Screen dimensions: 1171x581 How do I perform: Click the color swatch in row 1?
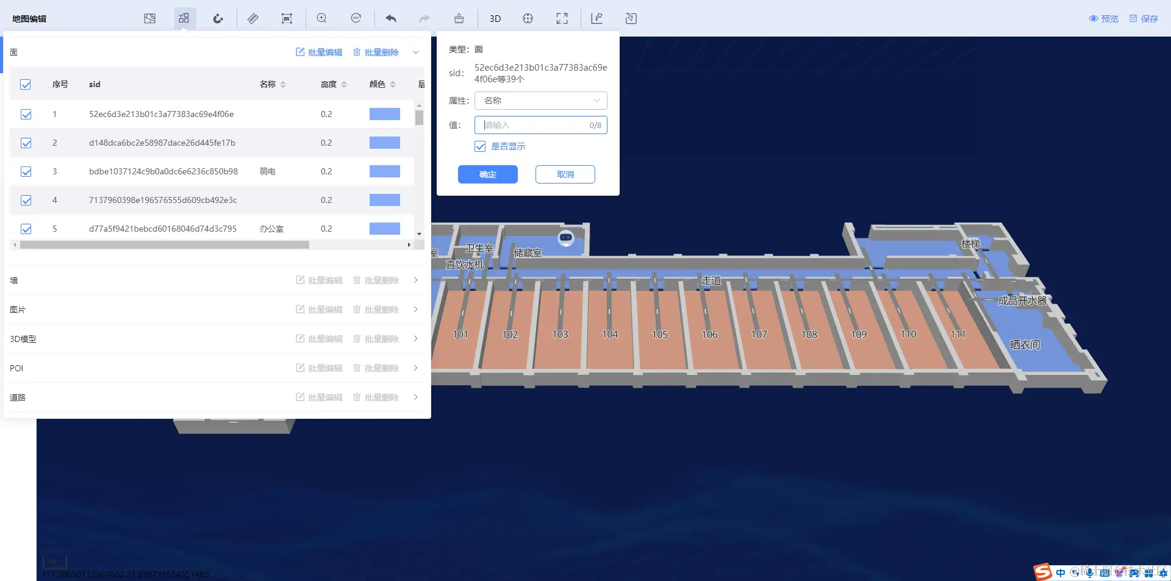pos(385,114)
